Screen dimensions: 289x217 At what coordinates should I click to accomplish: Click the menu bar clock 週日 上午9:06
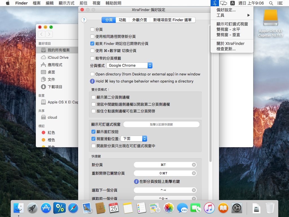(251, 3)
